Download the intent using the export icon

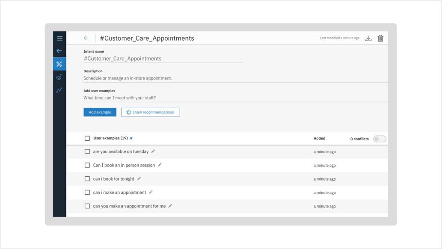[x=368, y=38]
